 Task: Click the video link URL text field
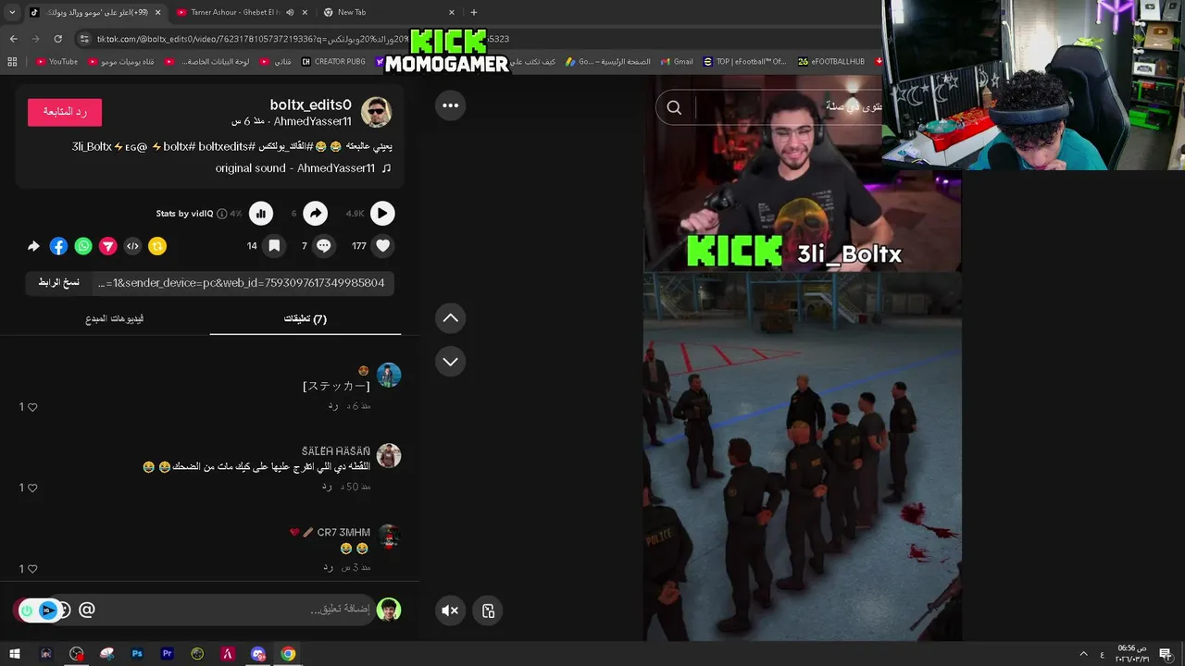243,283
